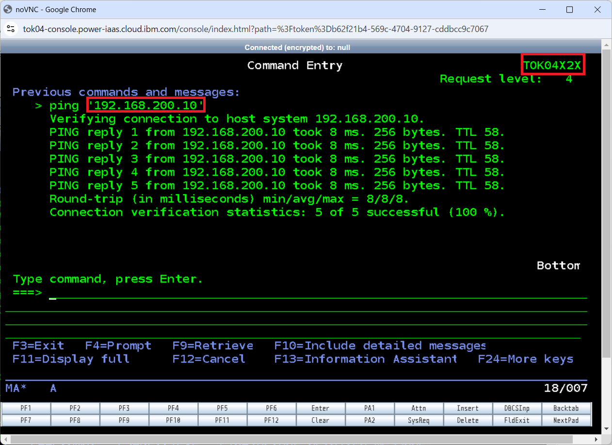Click the Insert key button
612x445 pixels.
pos(467,408)
